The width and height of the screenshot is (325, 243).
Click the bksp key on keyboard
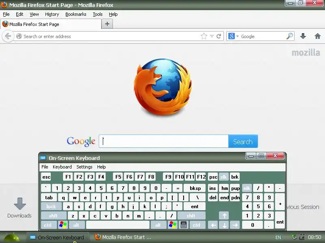coord(195,188)
